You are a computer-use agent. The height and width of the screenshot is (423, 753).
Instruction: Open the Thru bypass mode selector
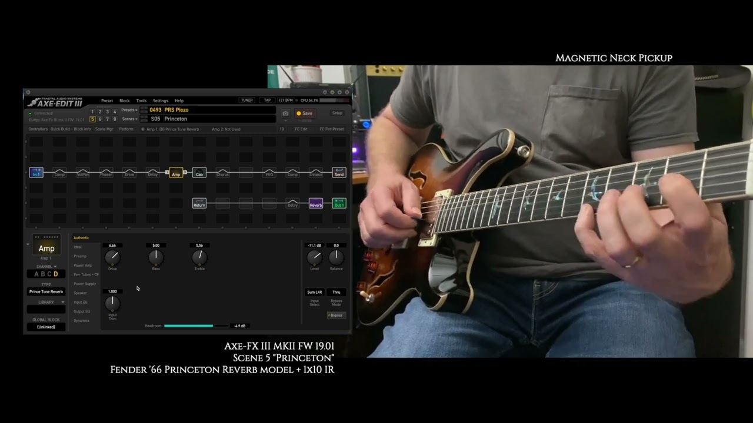coord(336,292)
